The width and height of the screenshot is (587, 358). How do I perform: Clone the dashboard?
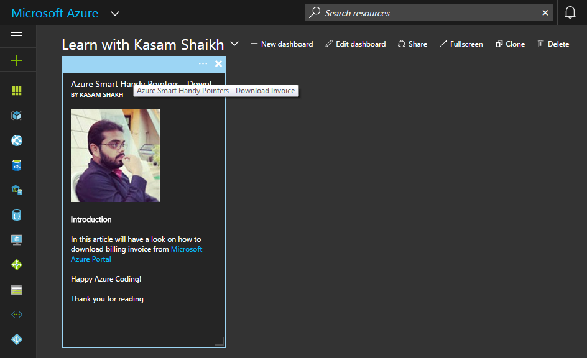coord(511,44)
